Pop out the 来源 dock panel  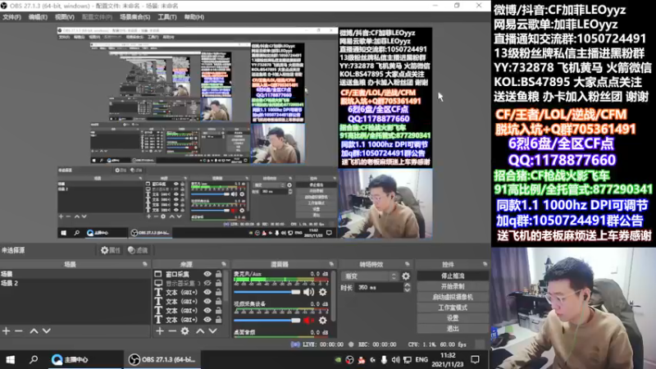223,264
